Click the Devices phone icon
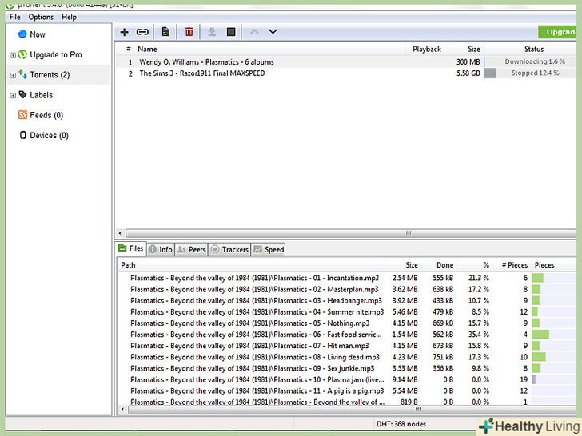The image size is (582, 436). pos(23,135)
